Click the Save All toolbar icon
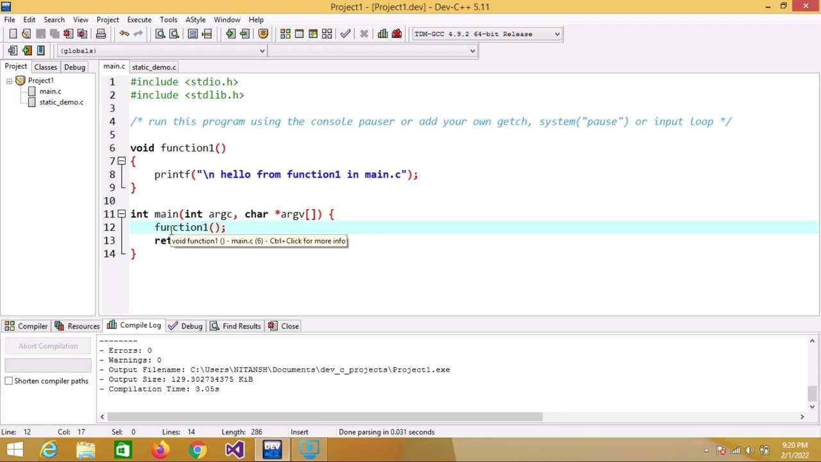 coord(55,33)
